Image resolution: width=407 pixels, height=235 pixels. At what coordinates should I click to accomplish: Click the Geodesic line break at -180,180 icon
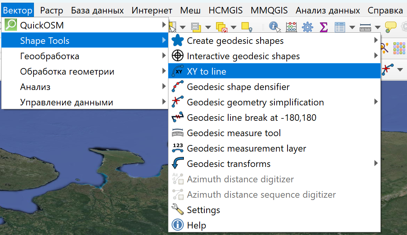coord(178,117)
